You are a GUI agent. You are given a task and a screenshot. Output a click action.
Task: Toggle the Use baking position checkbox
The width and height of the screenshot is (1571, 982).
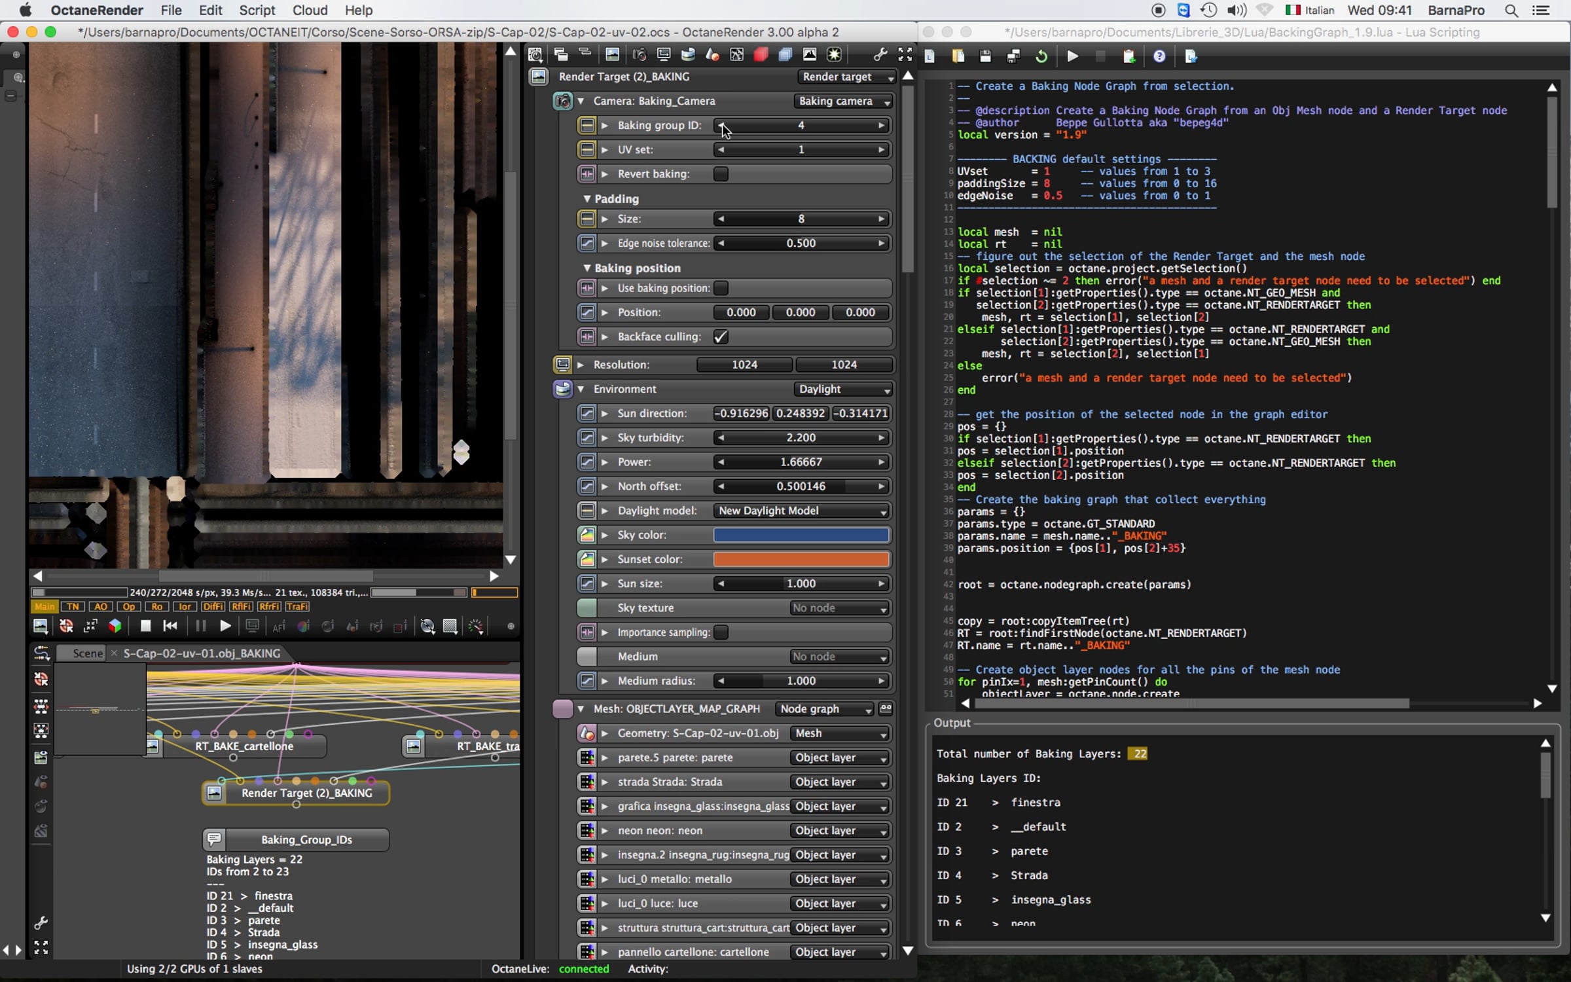(721, 288)
